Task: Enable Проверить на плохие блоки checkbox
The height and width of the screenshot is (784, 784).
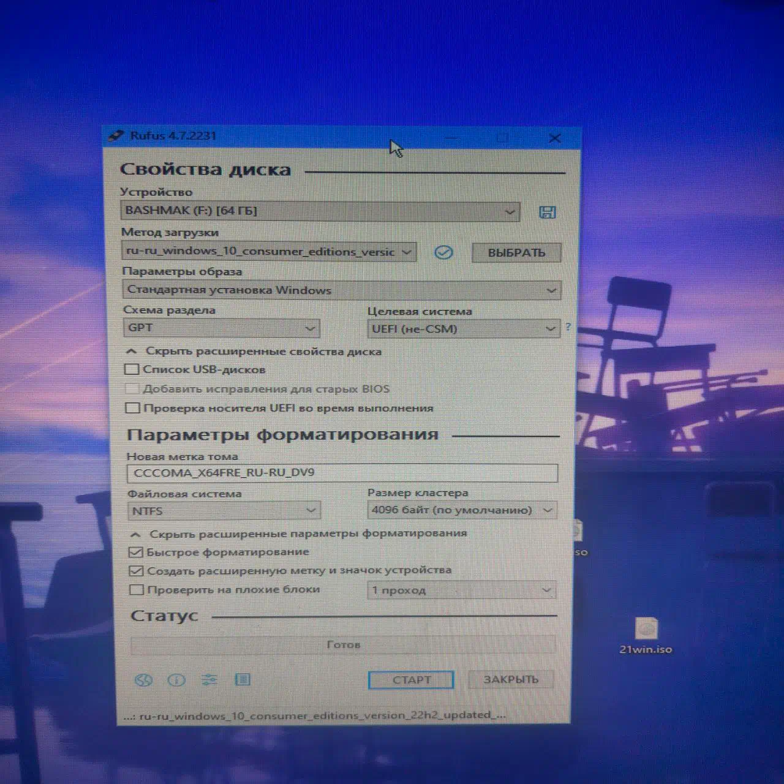Action: click(137, 590)
